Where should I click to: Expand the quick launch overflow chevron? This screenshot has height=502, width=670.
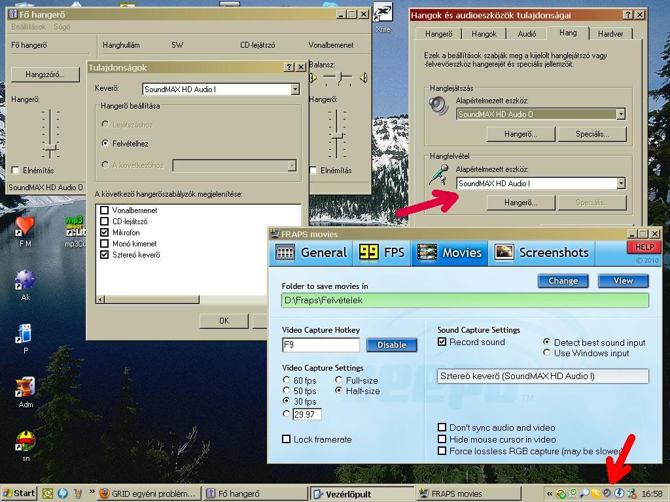tap(92, 492)
